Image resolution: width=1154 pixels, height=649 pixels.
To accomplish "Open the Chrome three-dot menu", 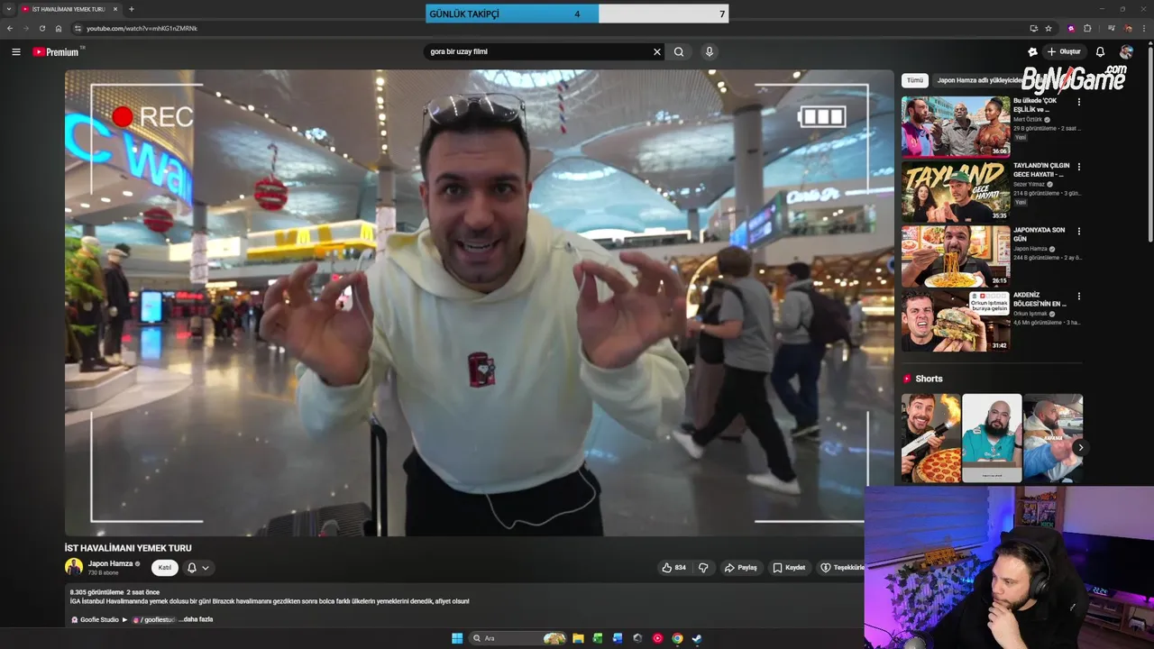I will click(1143, 28).
